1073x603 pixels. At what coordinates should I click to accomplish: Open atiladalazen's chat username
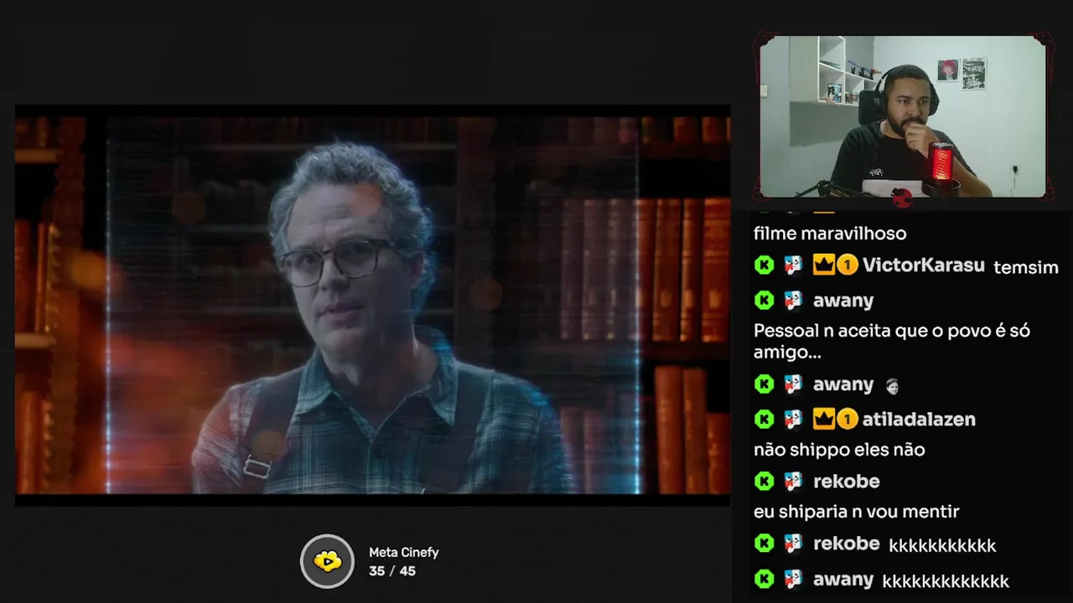coord(919,419)
